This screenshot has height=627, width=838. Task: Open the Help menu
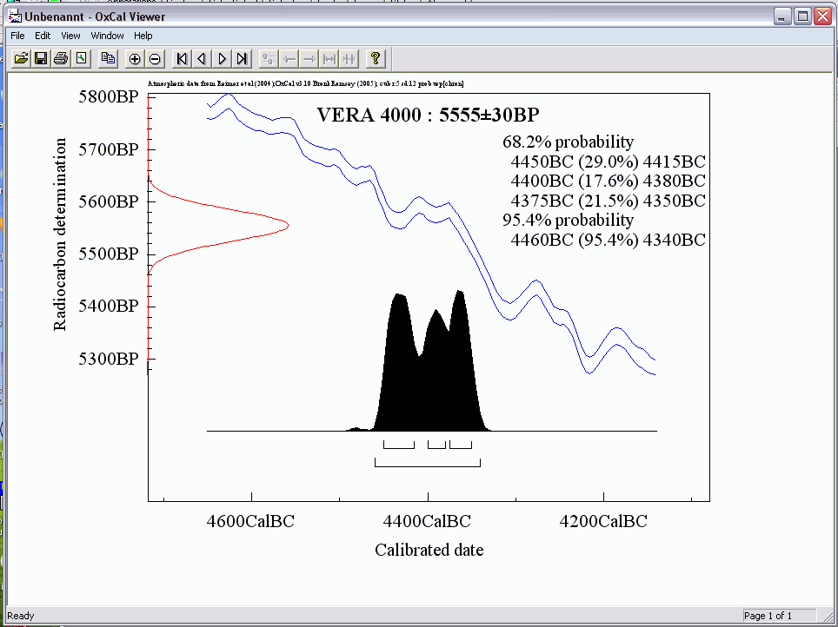click(143, 36)
